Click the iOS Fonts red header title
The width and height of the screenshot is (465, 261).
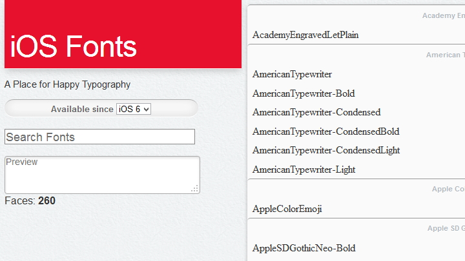73,46
